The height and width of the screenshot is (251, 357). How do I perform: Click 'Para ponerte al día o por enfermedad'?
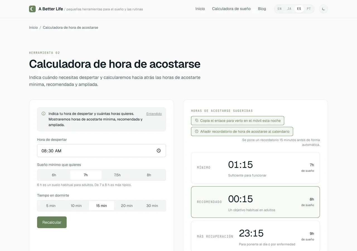pos(267,244)
